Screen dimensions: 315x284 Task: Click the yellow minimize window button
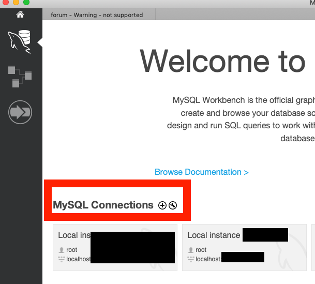[16, 2]
